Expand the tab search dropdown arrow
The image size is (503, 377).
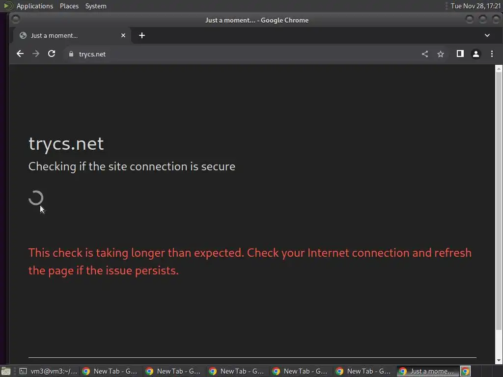487,35
